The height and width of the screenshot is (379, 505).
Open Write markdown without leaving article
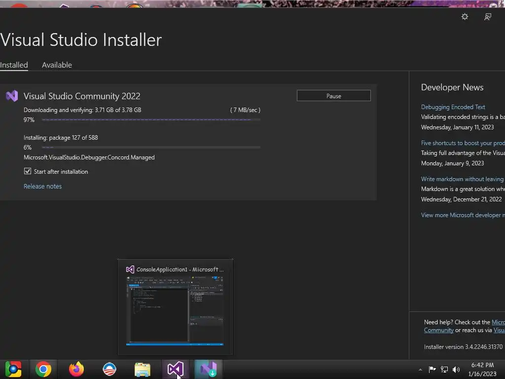pos(463,179)
